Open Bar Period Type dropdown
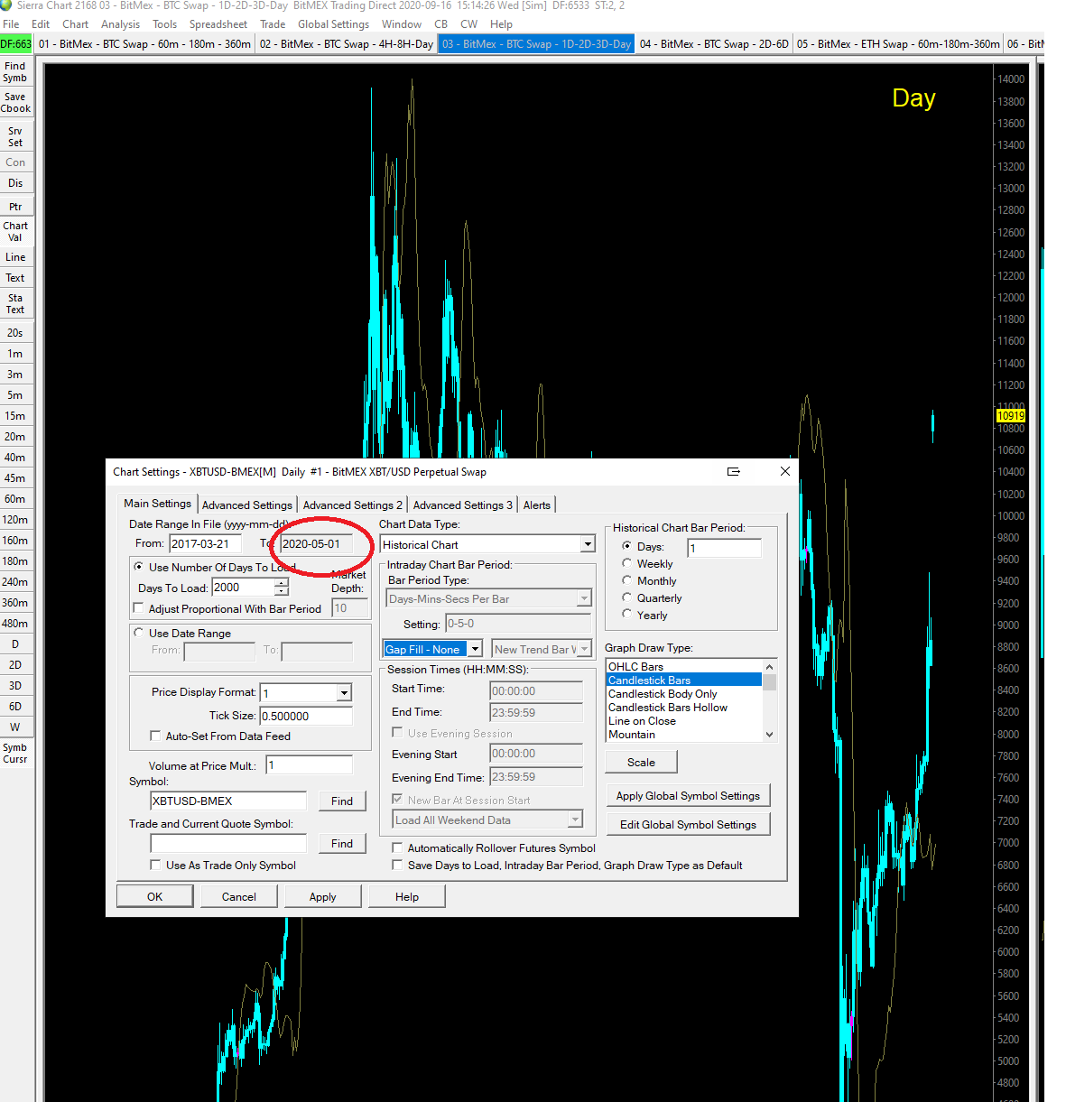 pyautogui.click(x=584, y=598)
